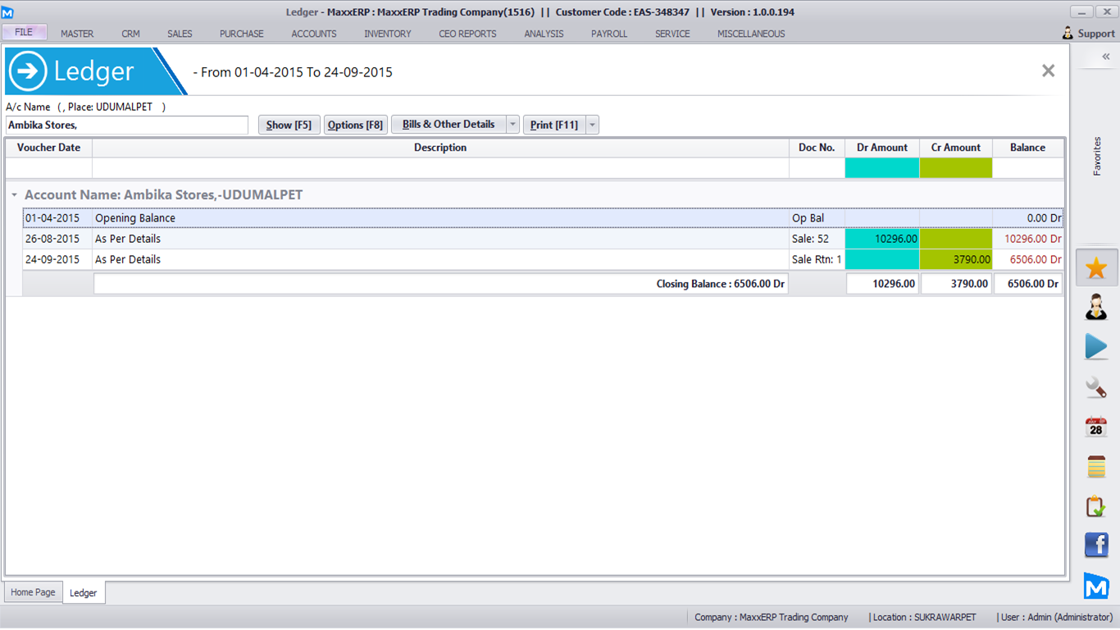
Task: Open the ACCOUNTS menu
Action: (314, 34)
